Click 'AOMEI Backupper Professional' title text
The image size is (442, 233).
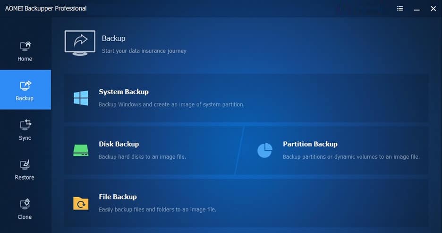click(46, 9)
